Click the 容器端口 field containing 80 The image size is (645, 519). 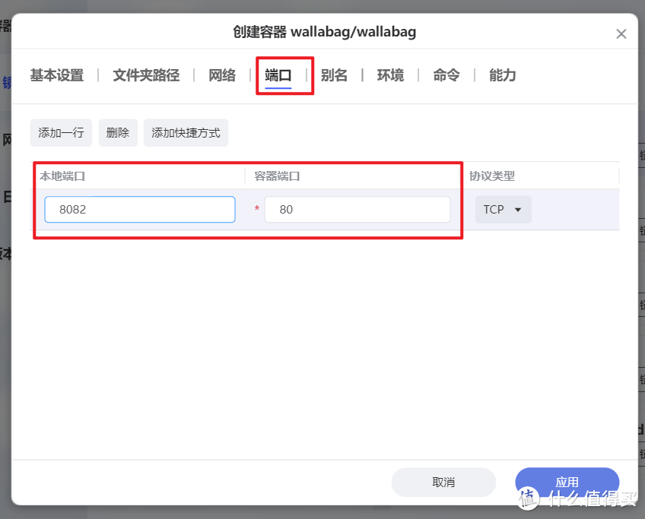tap(357, 209)
